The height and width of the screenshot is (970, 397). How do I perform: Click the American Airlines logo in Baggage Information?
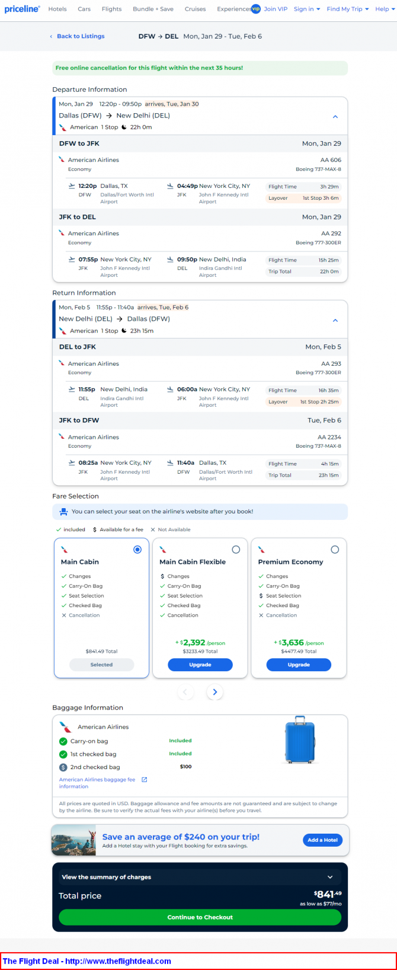tap(65, 727)
